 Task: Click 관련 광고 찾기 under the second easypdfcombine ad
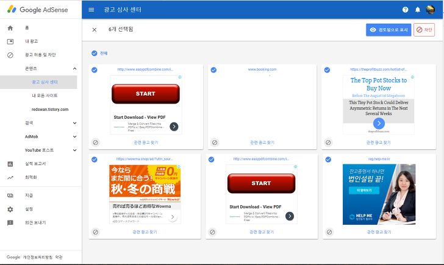pos(262,232)
